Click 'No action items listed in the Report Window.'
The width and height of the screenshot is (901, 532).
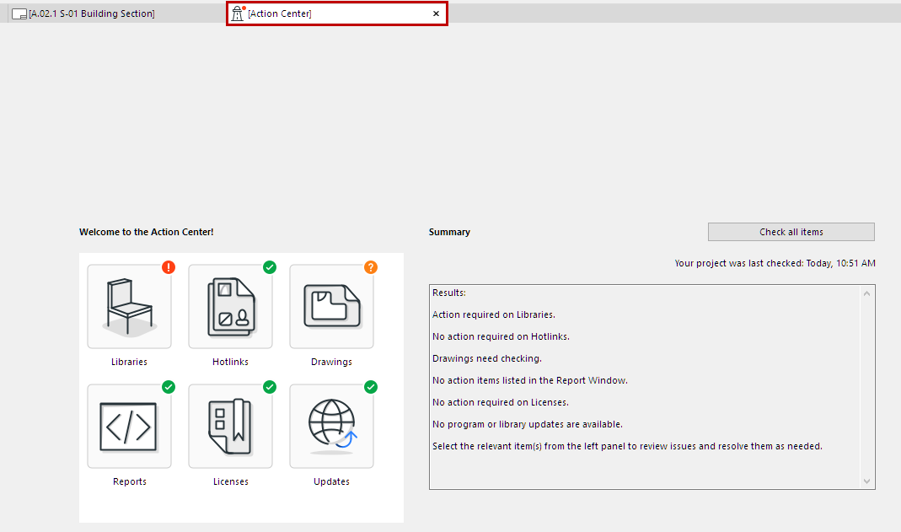(x=530, y=380)
